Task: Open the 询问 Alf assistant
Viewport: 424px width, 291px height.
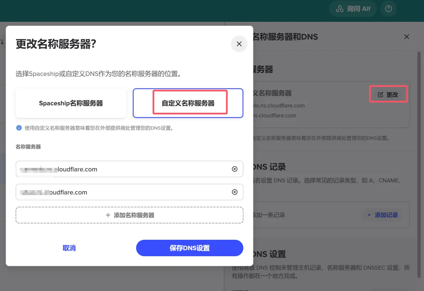Action: (353, 9)
